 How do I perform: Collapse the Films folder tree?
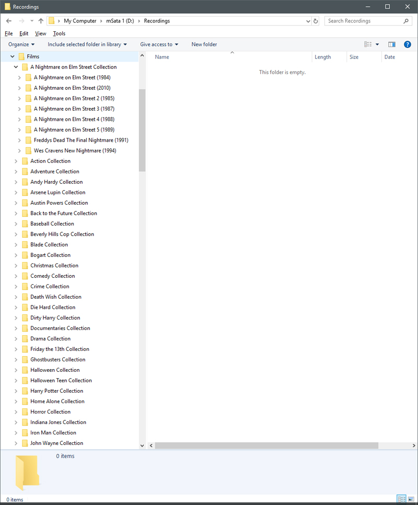12,57
